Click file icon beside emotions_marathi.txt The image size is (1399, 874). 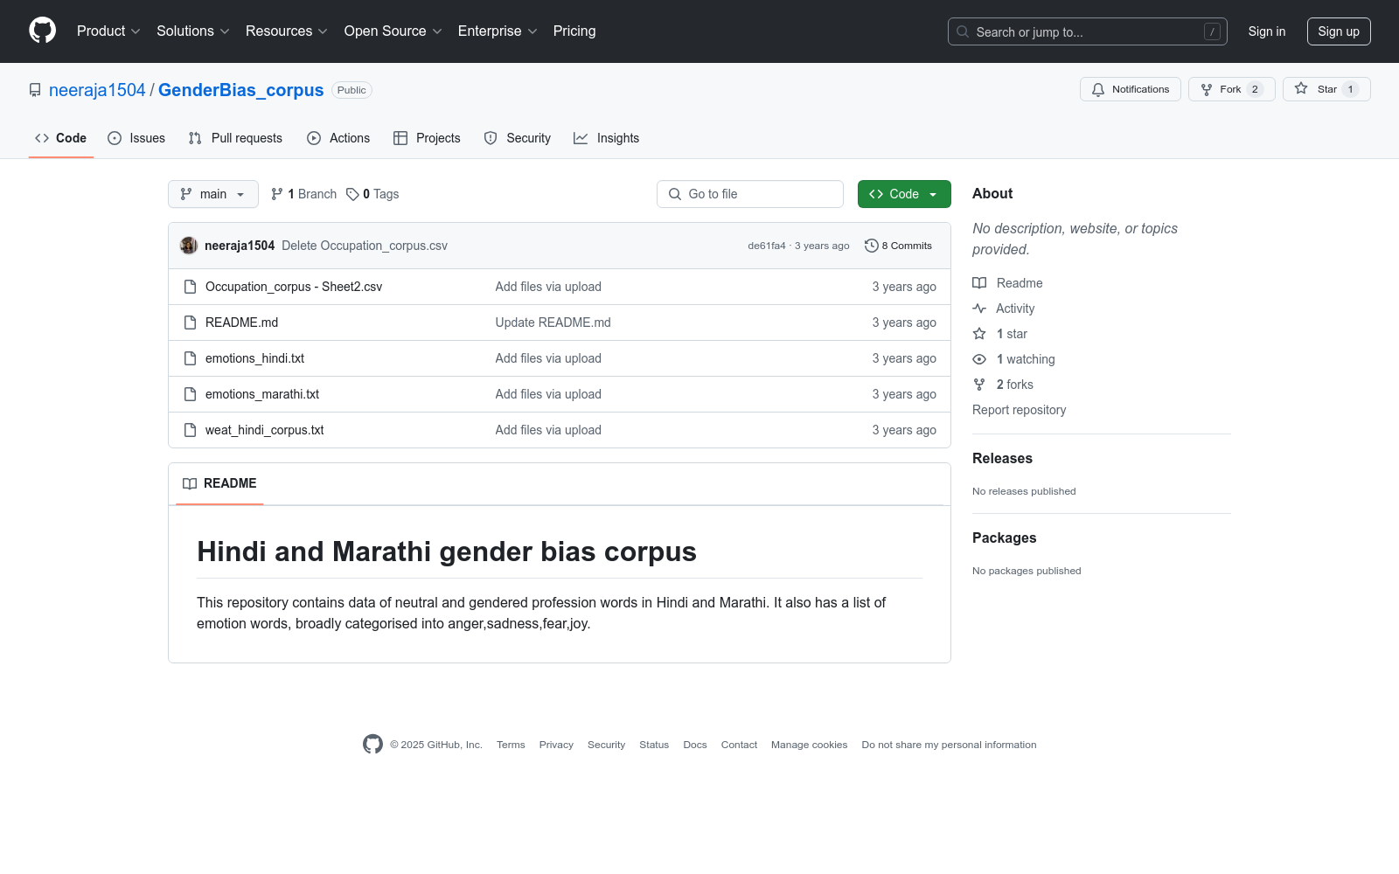point(190,394)
